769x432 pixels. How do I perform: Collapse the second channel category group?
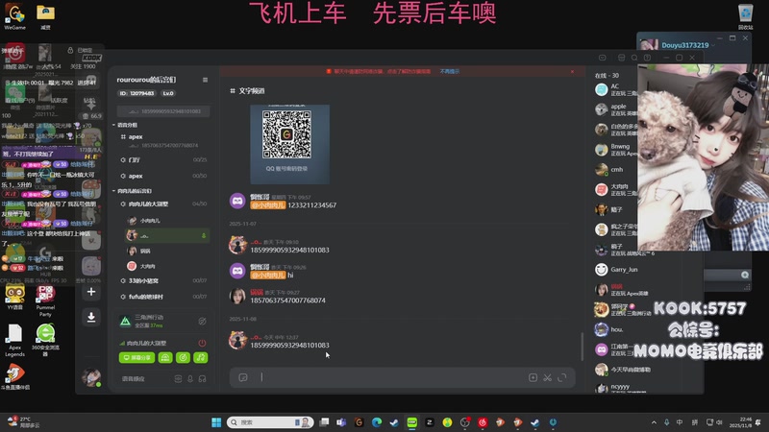tap(133, 191)
